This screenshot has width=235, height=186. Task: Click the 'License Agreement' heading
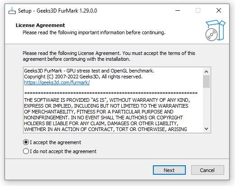[x=40, y=25]
